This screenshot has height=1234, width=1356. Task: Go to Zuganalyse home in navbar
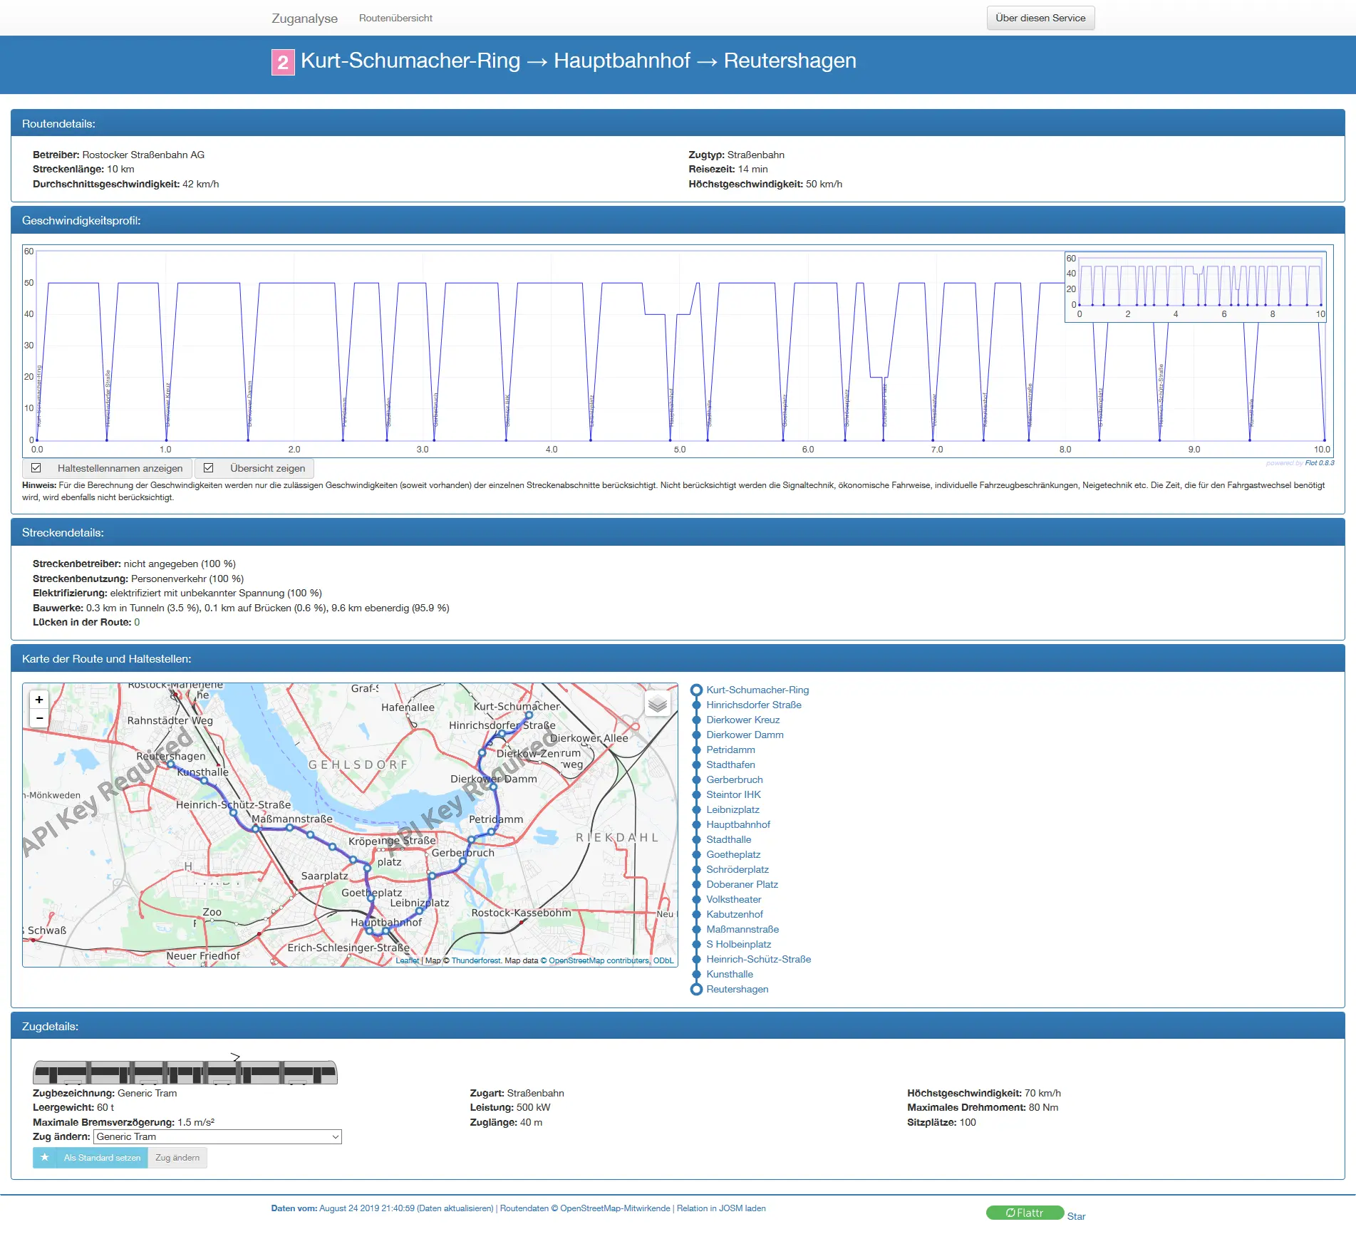click(x=304, y=19)
